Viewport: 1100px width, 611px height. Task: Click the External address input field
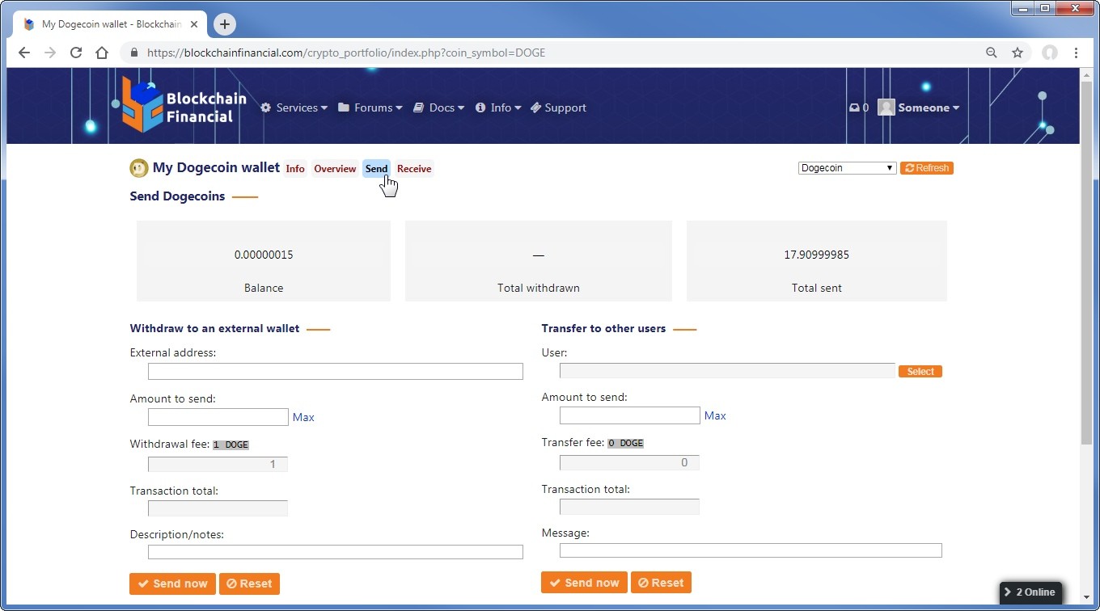tap(335, 372)
